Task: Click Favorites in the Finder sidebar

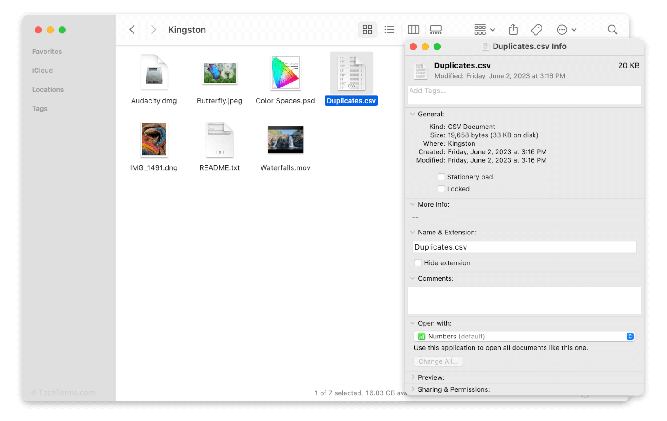Action: tap(47, 52)
